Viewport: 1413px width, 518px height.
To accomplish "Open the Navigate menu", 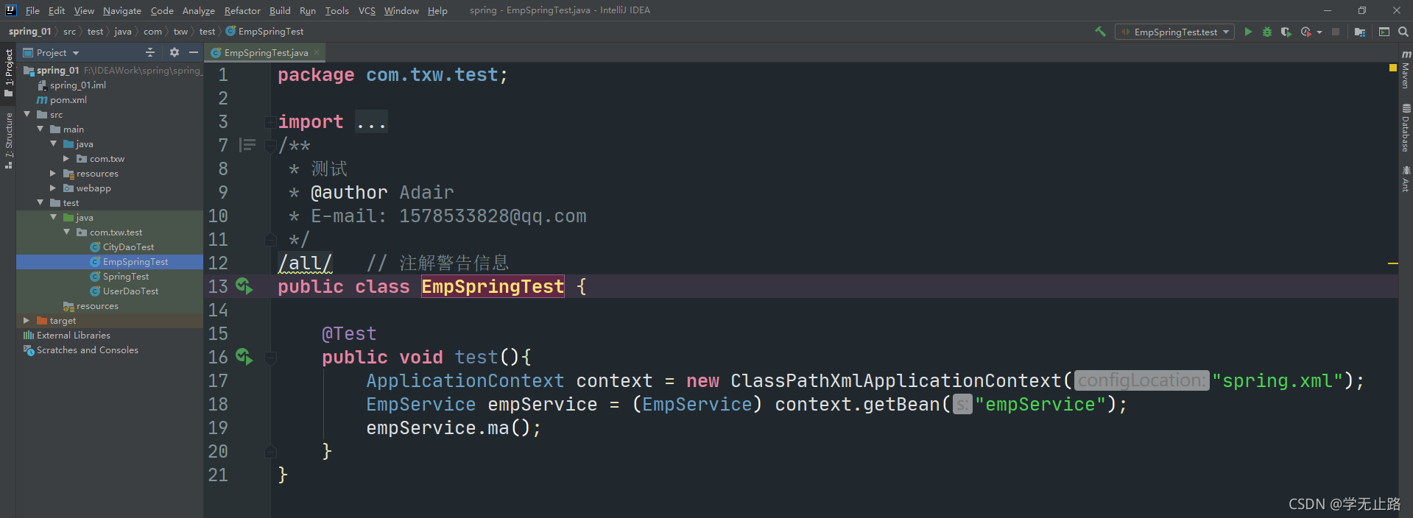I will [x=121, y=10].
